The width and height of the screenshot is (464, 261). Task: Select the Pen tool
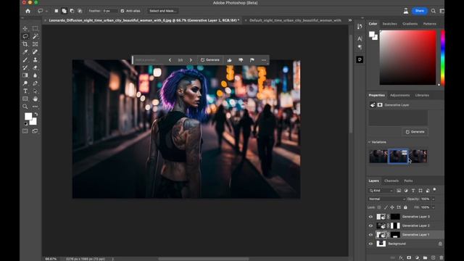click(x=36, y=83)
